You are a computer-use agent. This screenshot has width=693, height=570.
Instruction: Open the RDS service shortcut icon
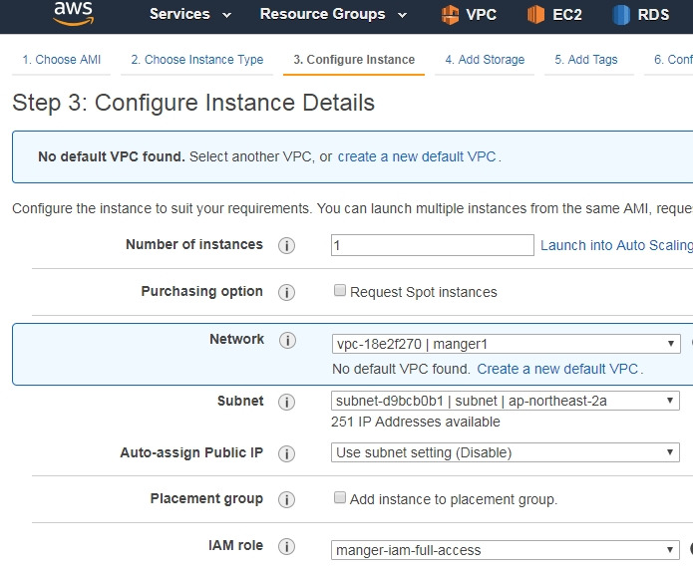[622, 14]
